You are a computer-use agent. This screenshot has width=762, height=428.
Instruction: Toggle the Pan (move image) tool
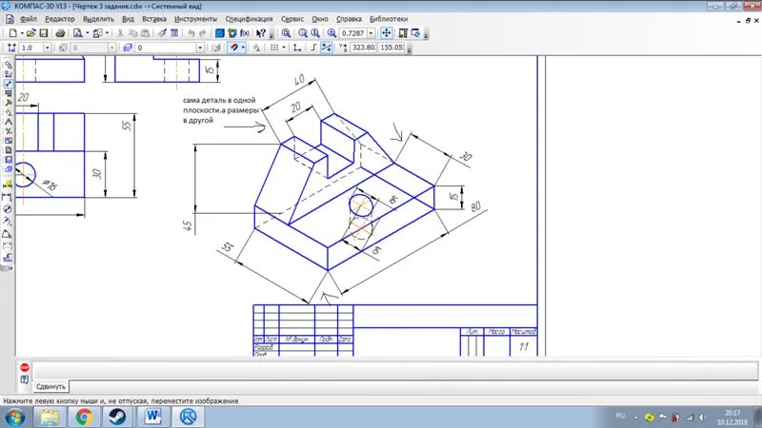point(387,33)
